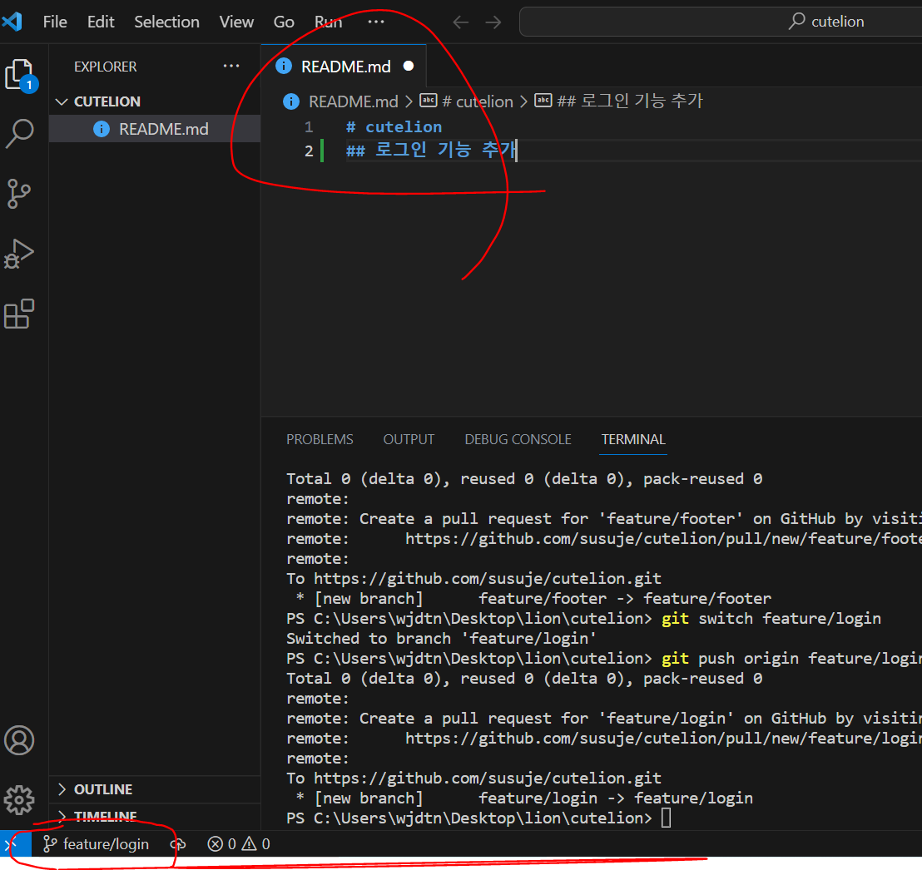Open the feature/footer pull request URL in terminal
The height and width of the screenshot is (870, 922).
[663, 538]
